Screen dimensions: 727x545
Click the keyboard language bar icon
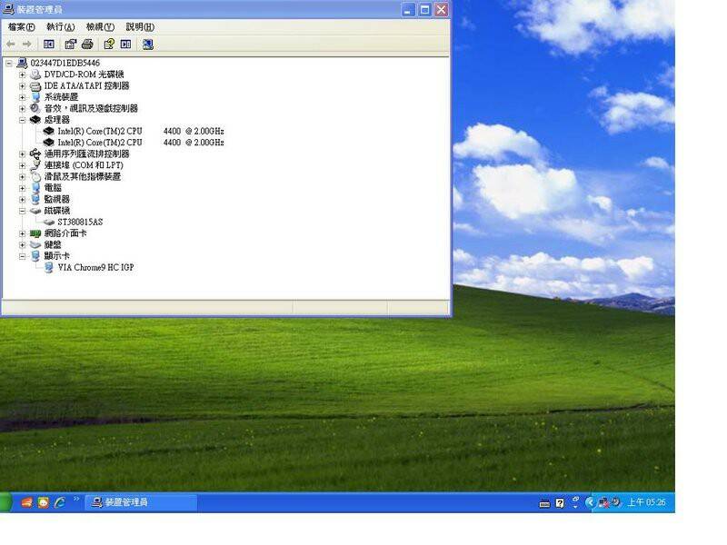pyautogui.click(x=544, y=504)
